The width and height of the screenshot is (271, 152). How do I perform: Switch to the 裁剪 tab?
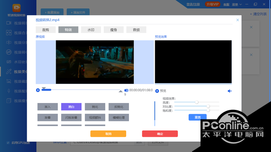pyautogui.click(x=46, y=30)
